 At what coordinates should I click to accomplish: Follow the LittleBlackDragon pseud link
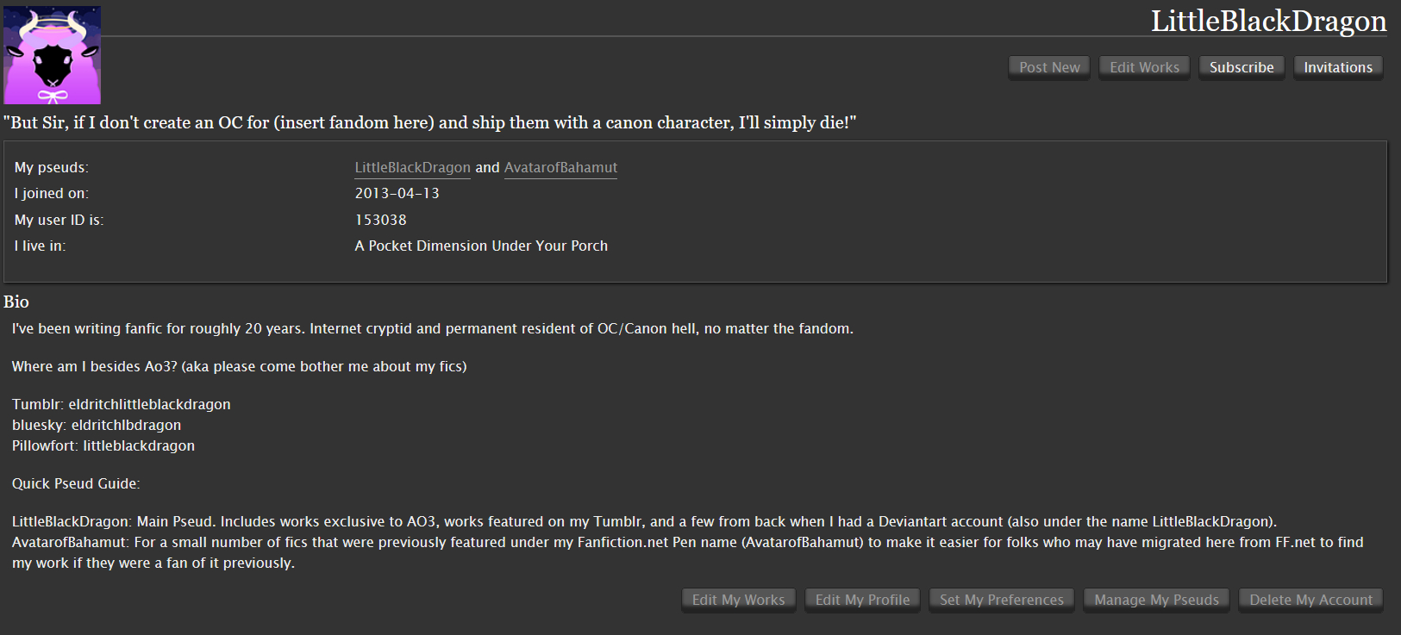click(412, 167)
